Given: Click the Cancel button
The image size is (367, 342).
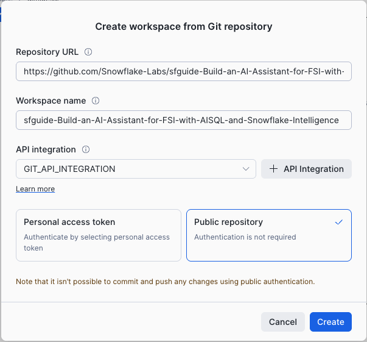Looking at the screenshot, I should (x=283, y=322).
